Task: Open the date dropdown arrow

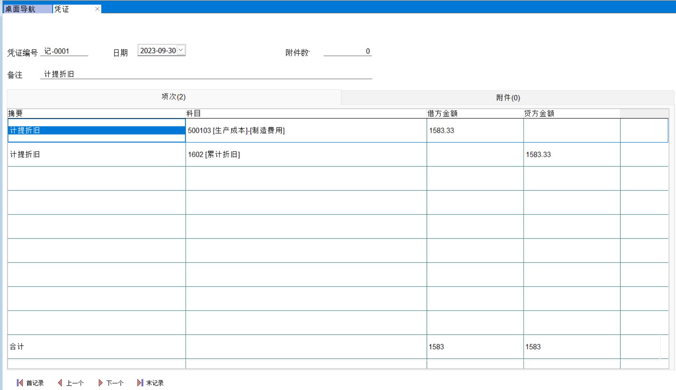Action: pyautogui.click(x=181, y=50)
